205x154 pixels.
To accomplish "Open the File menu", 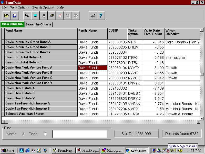I will click(x=4, y=7).
